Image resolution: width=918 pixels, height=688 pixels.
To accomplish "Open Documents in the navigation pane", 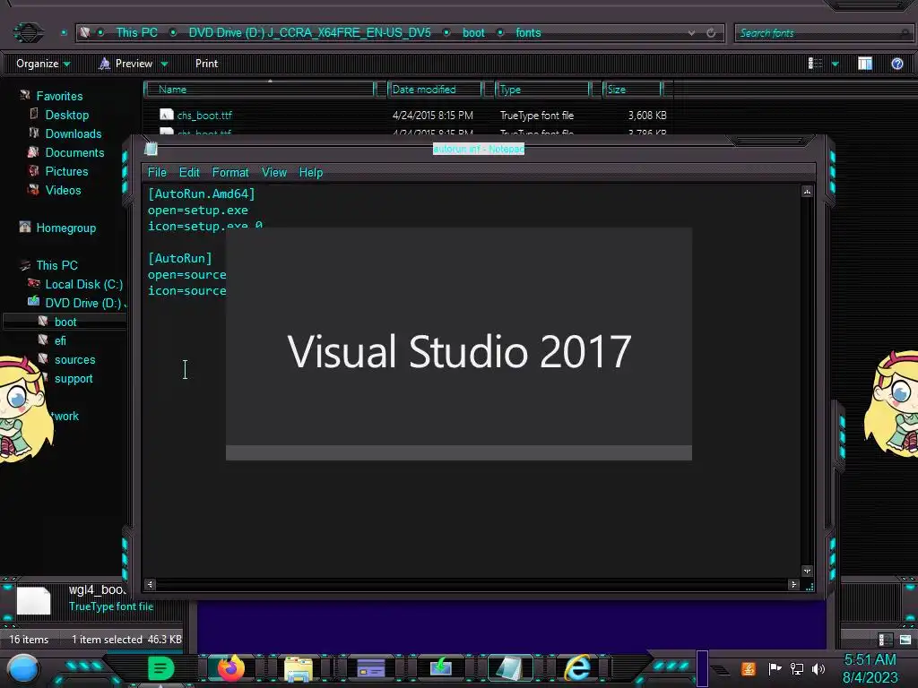I will coord(74,152).
